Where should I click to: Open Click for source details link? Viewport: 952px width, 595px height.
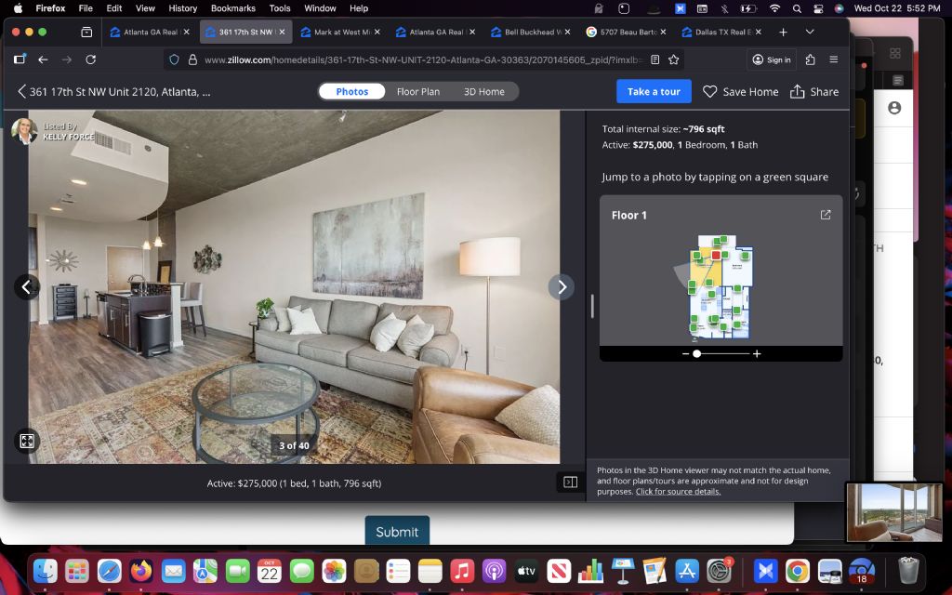pyautogui.click(x=678, y=492)
